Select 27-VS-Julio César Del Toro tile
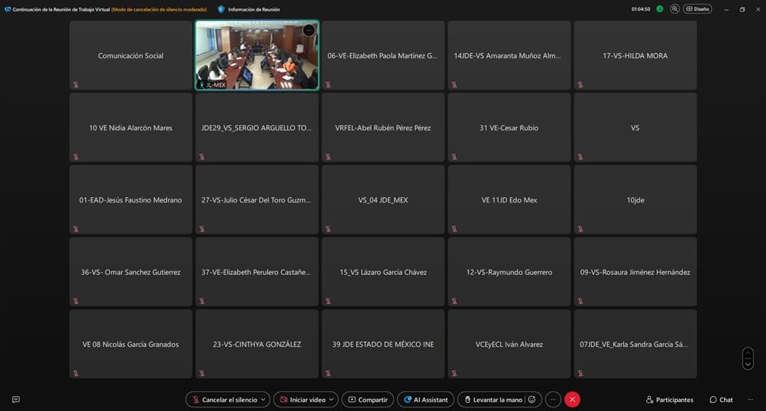 click(257, 200)
